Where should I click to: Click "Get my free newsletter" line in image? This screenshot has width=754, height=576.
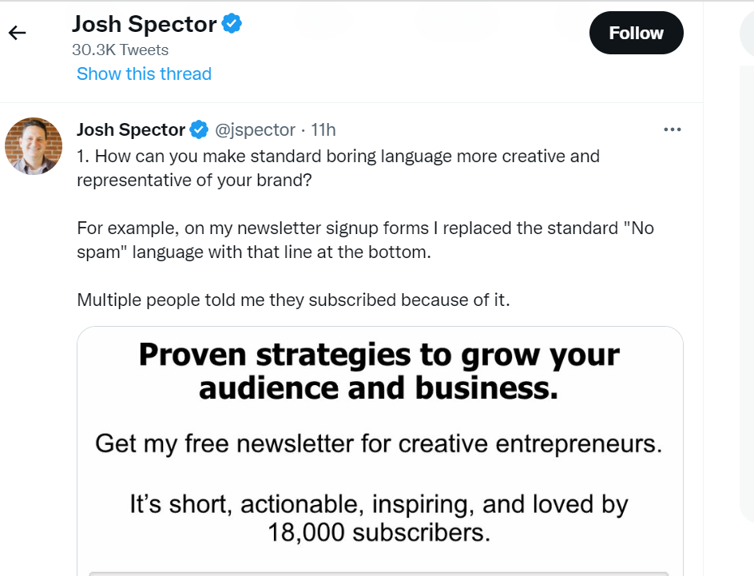click(x=379, y=443)
